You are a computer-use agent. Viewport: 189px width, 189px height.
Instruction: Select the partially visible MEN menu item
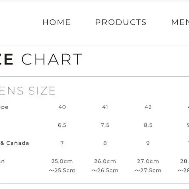pos(180,22)
